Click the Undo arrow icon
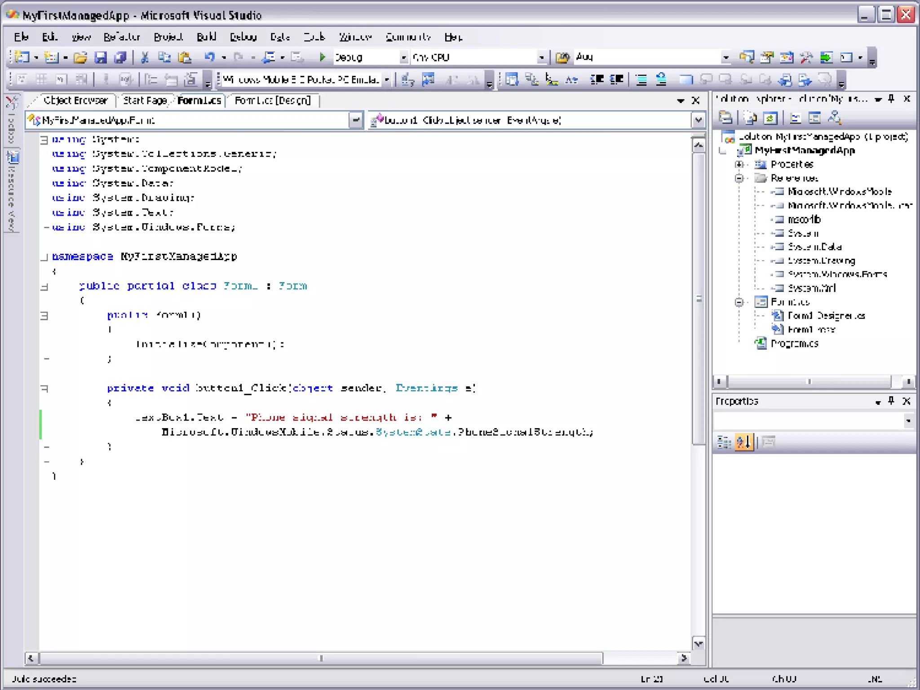The image size is (920, 690). pyautogui.click(x=210, y=57)
